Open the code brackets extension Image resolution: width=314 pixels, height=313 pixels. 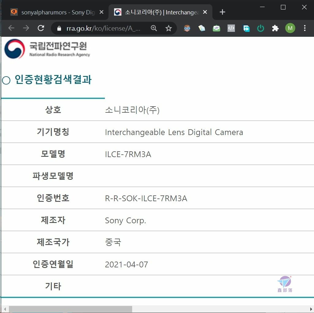click(x=231, y=28)
